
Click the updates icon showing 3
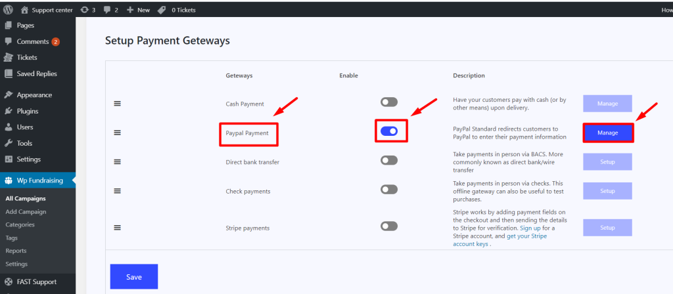coord(84,9)
